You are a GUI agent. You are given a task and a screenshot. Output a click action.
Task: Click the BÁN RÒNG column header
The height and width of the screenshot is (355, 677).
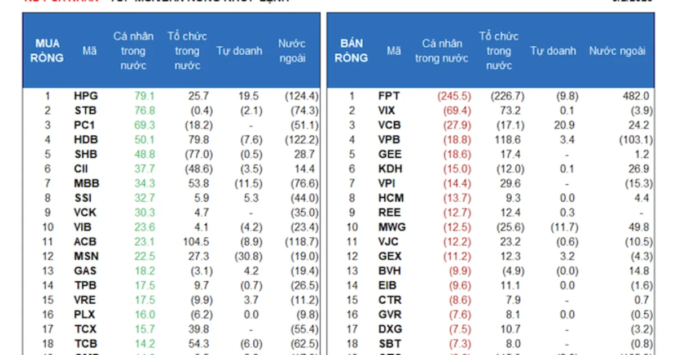point(351,51)
